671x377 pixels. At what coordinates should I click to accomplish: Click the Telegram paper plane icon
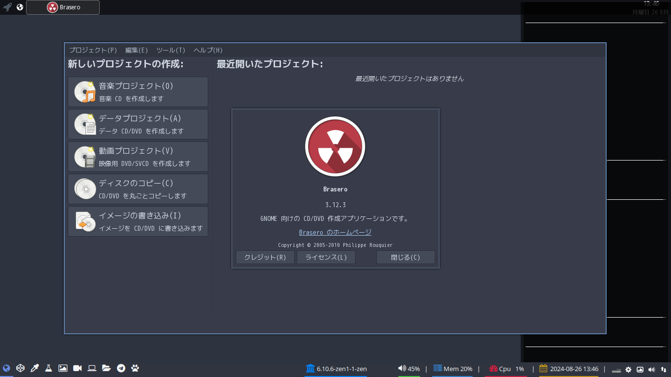[120, 368]
